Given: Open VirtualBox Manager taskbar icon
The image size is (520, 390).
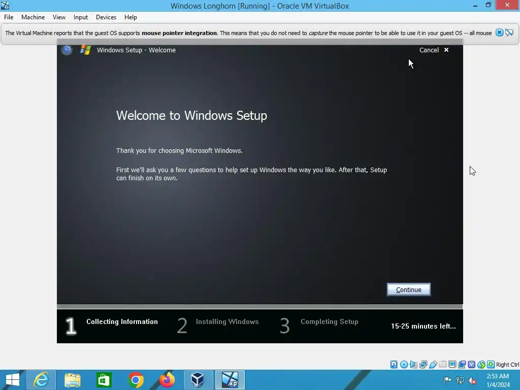Looking at the screenshot, I should coord(198,380).
